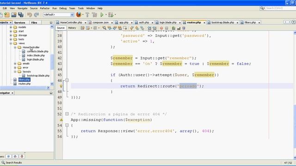Expand the emails folder

pyautogui.click(x=15, y=64)
